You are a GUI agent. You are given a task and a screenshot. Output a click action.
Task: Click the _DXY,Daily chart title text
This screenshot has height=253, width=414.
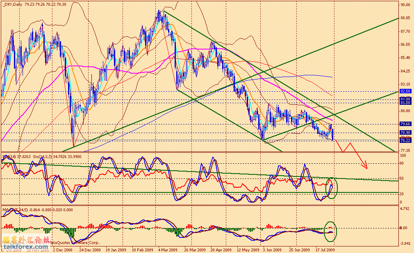click(x=11, y=4)
